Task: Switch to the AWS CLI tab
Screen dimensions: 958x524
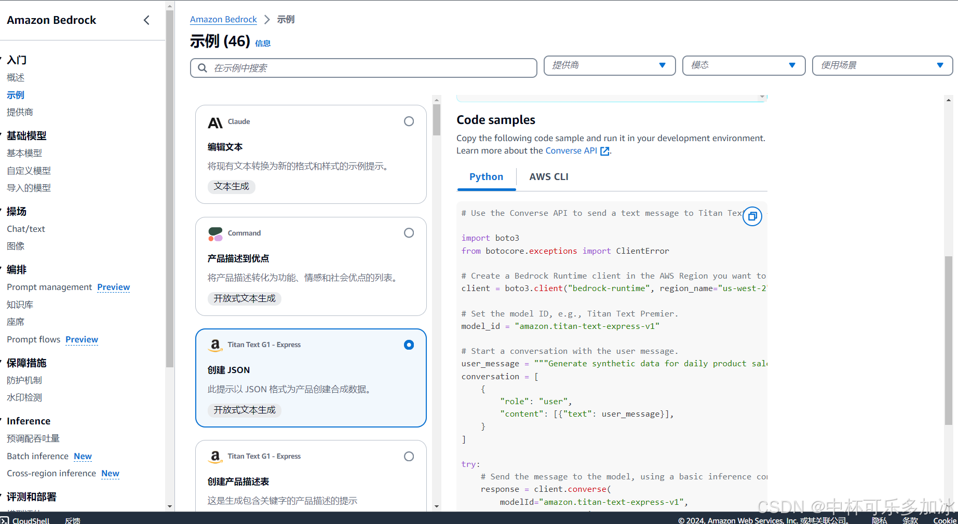Action: tap(549, 177)
